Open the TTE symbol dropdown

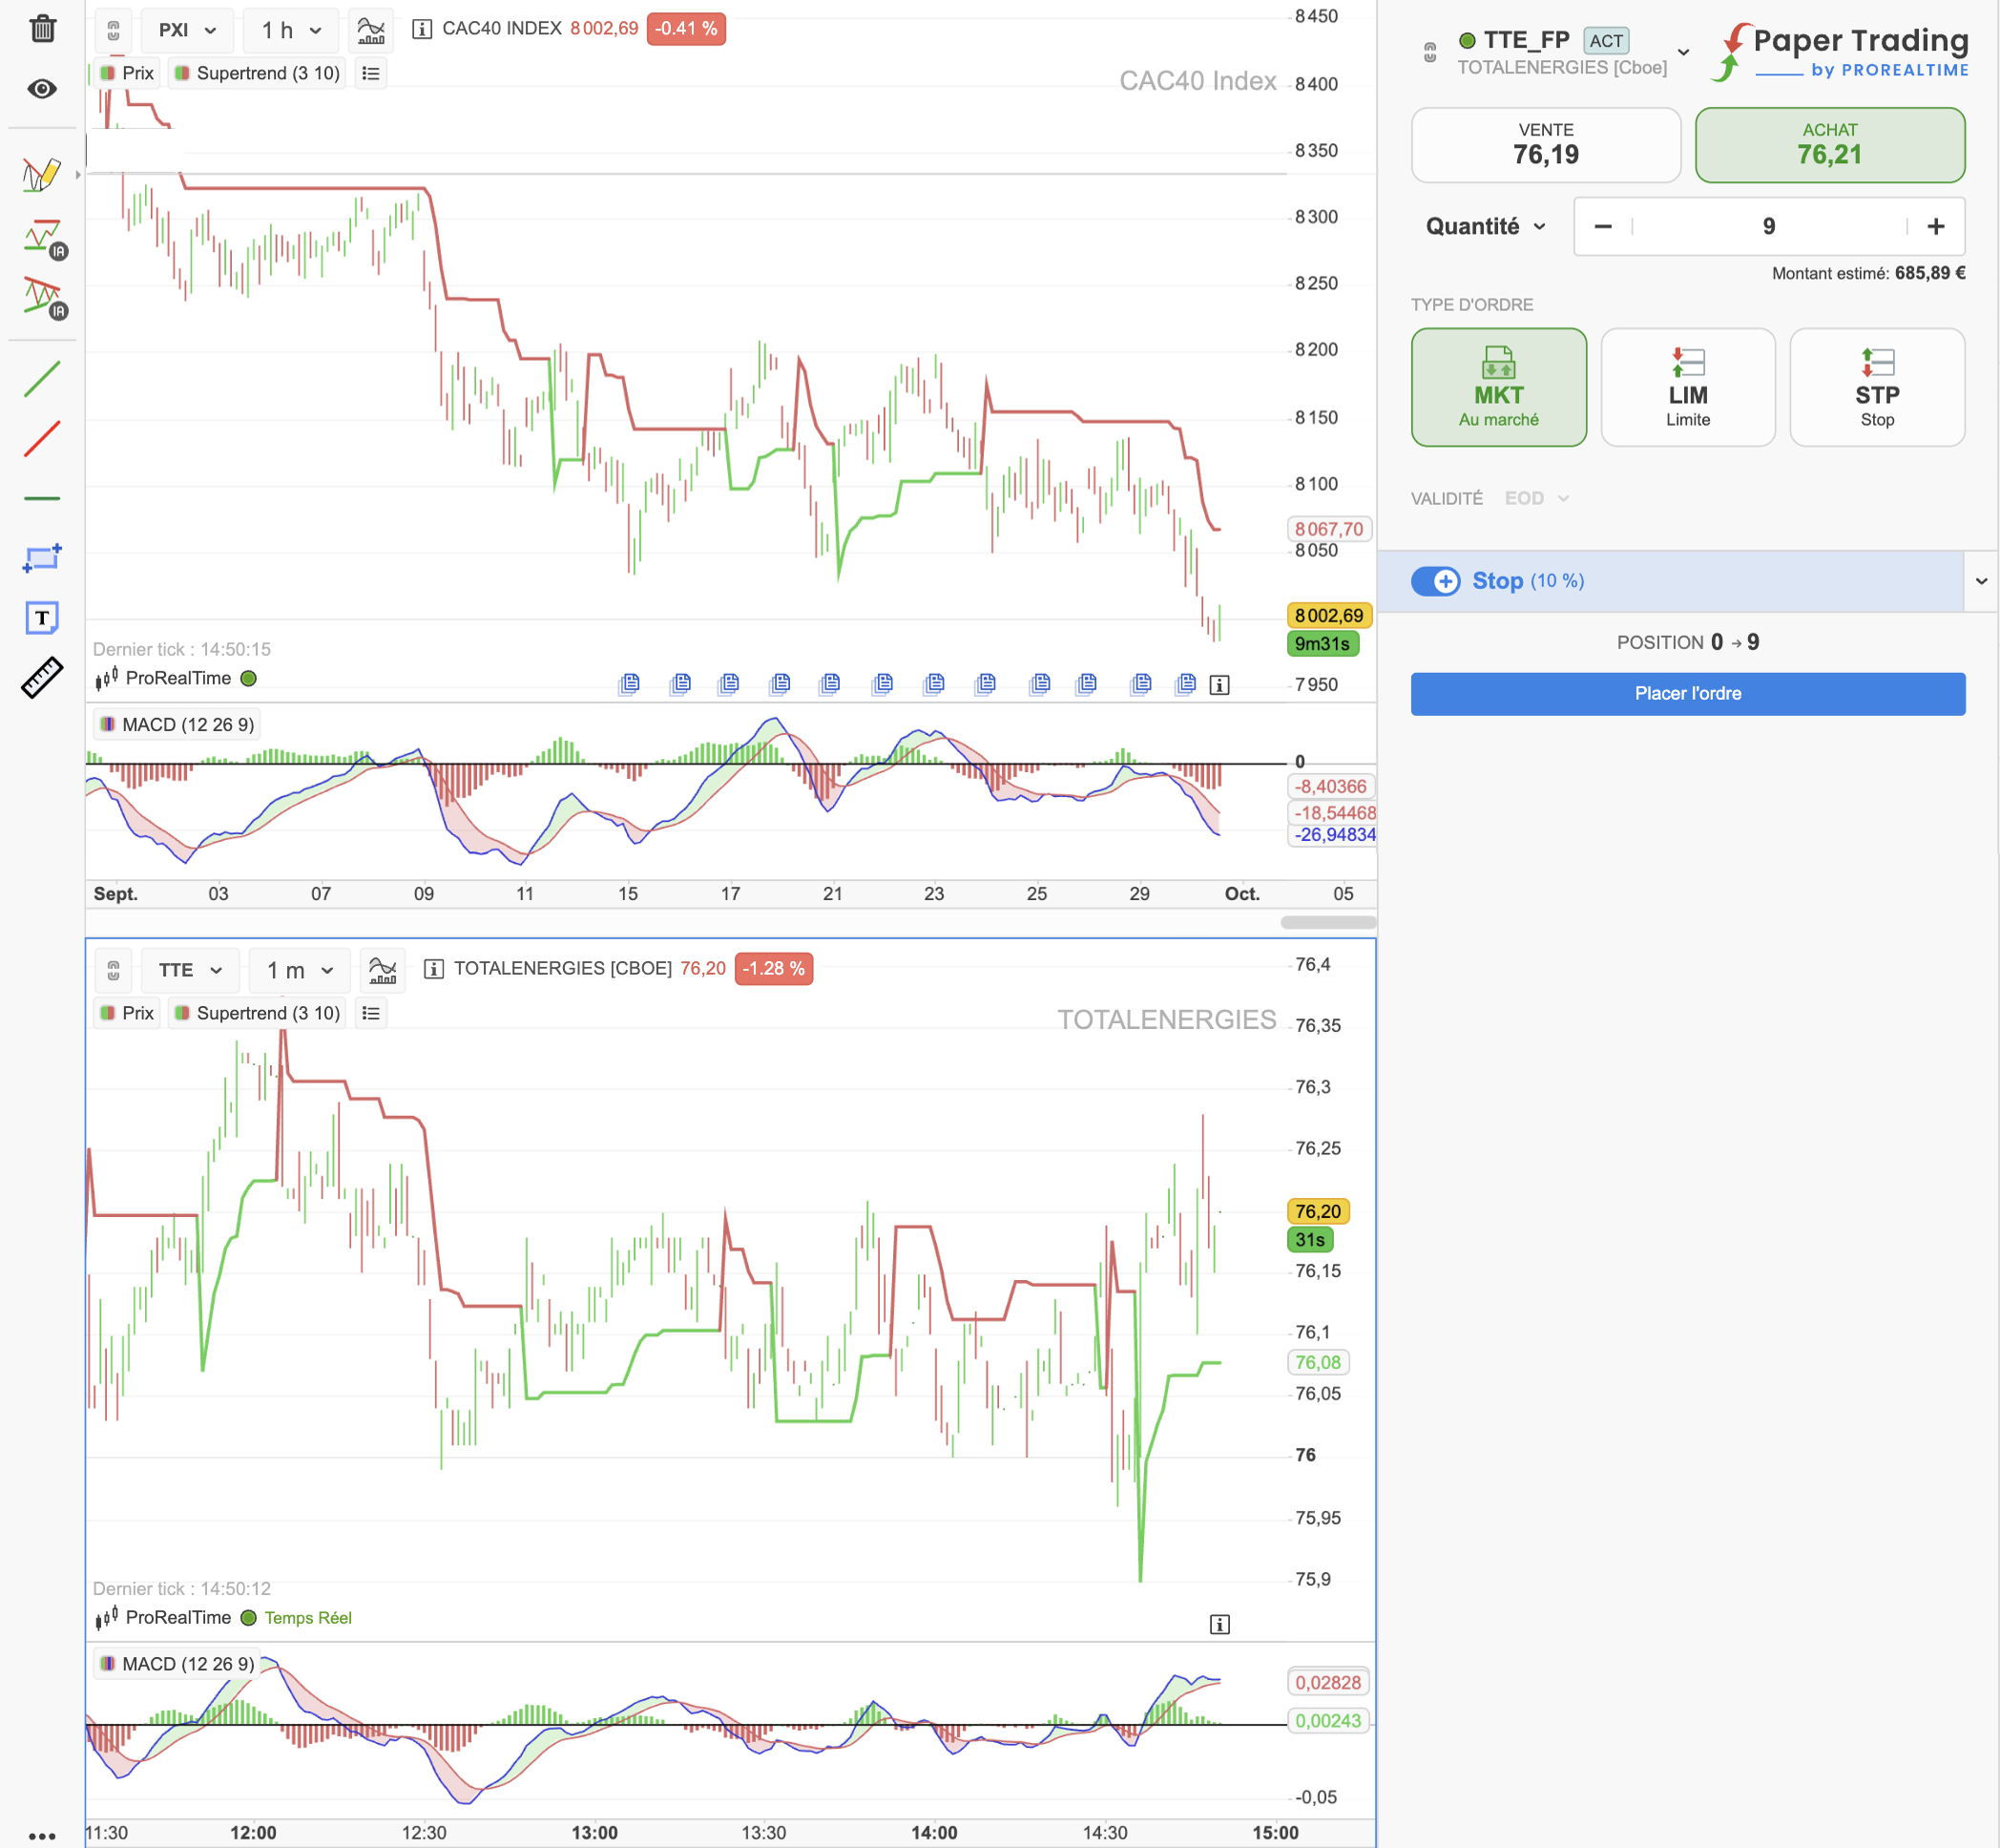tap(190, 970)
